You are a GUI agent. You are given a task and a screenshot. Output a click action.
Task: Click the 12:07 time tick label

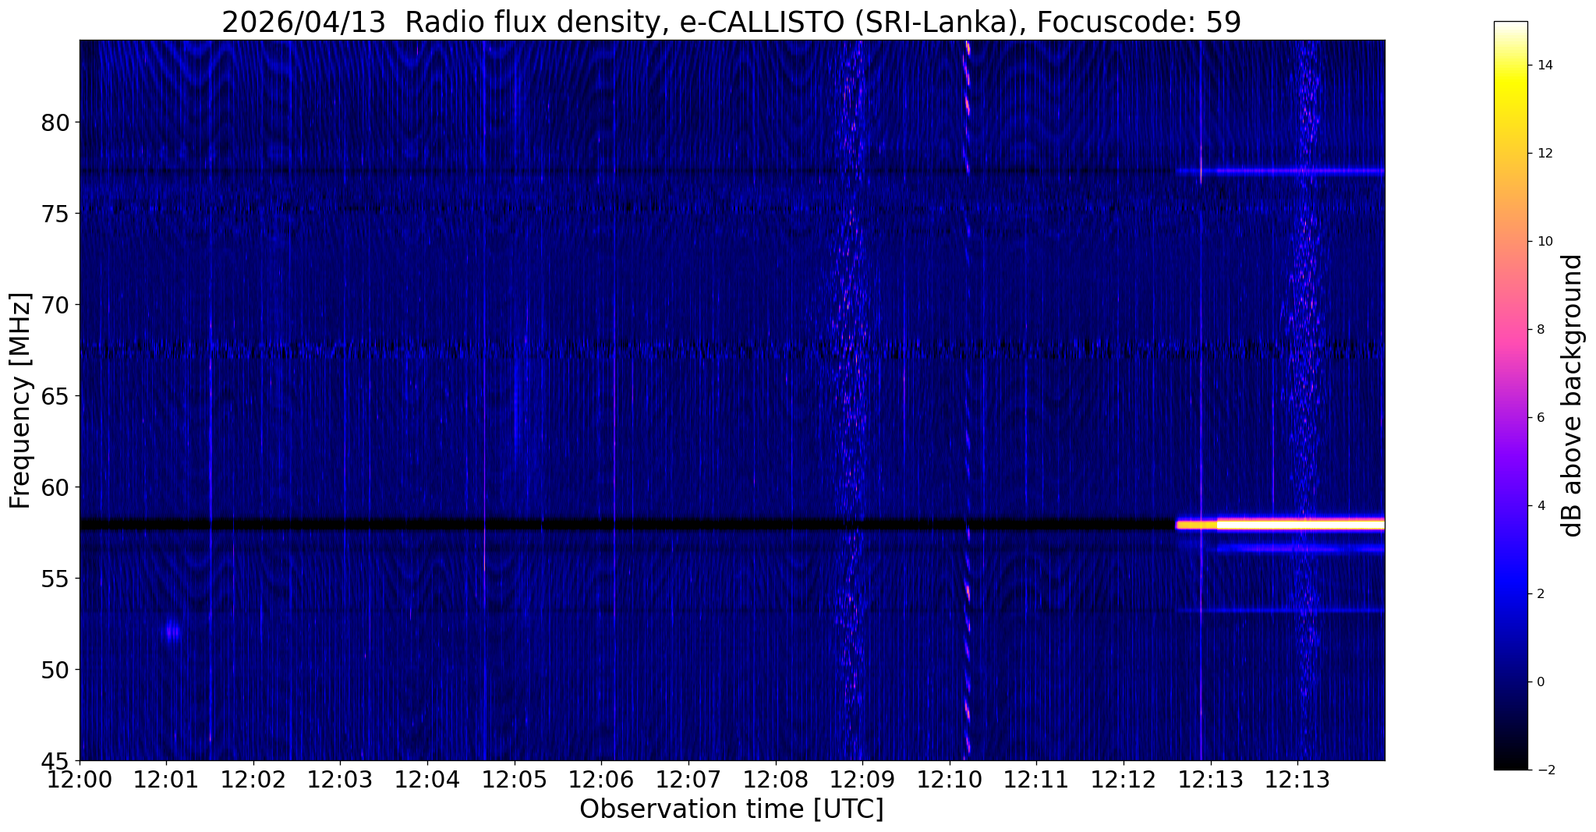(688, 778)
